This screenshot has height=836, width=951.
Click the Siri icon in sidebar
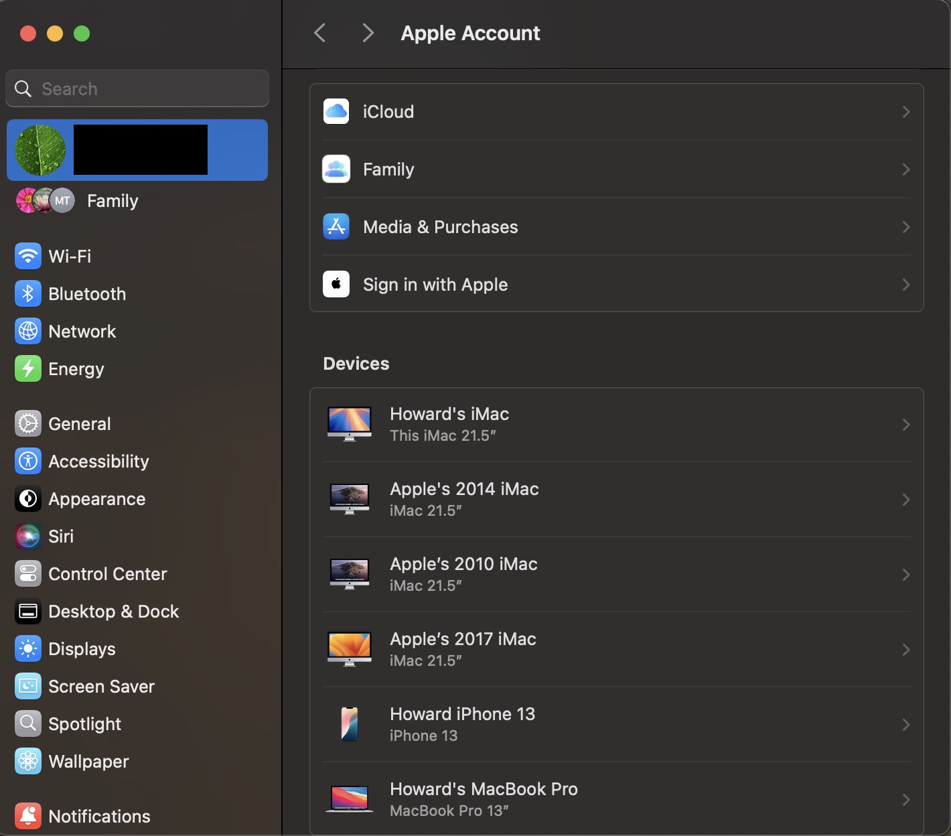coord(28,536)
